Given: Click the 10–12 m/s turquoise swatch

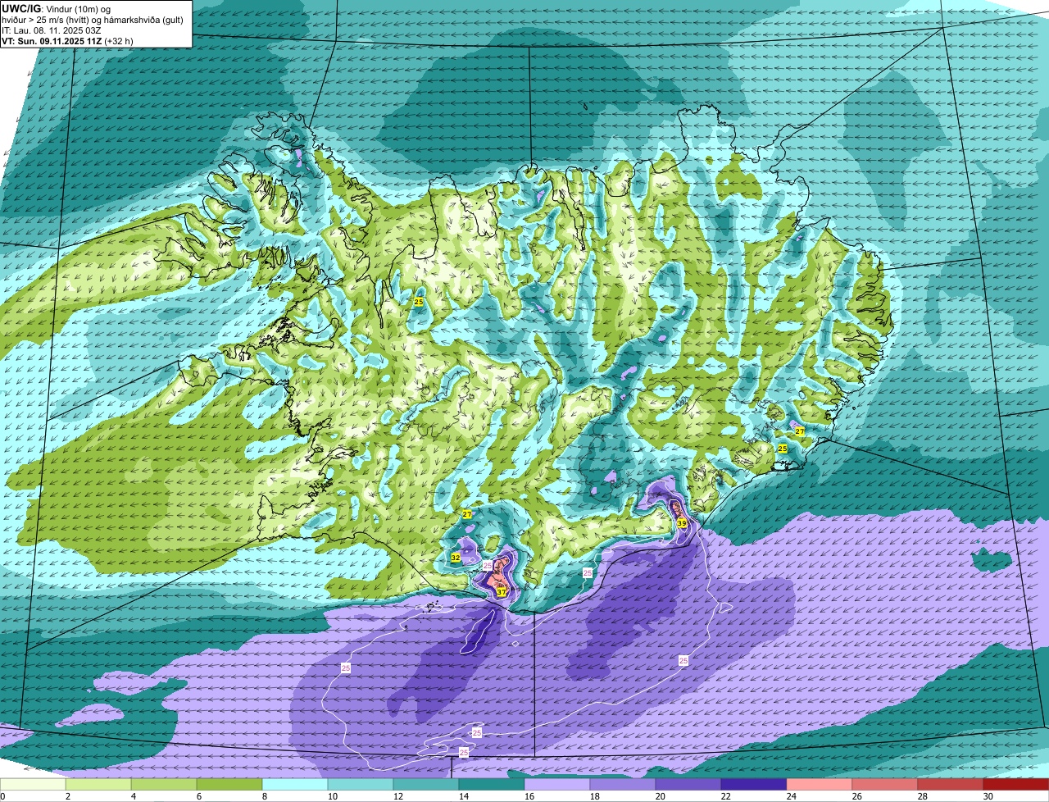Looking at the screenshot, I should pyautogui.click(x=361, y=784).
